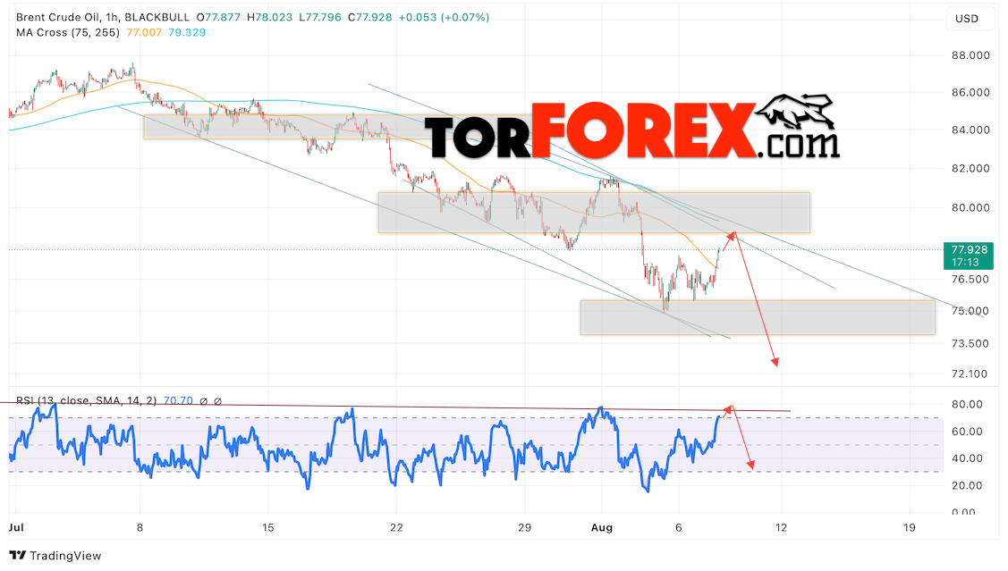
Task: Click the RSI 80.00 scale label
Action: point(967,405)
